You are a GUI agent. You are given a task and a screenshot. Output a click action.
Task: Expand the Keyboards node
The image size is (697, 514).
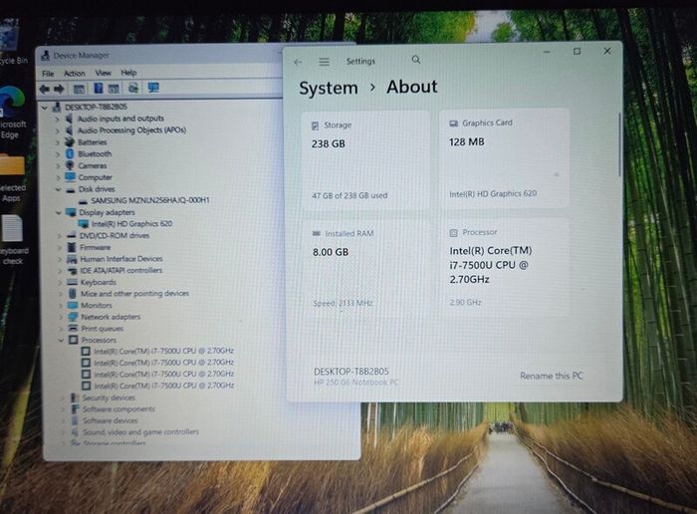tap(60, 282)
